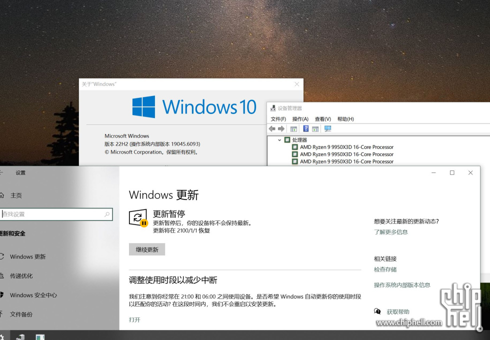This screenshot has width=490, height=340.
Task: Click the 获取帮助 link
Action: pyautogui.click(x=398, y=312)
